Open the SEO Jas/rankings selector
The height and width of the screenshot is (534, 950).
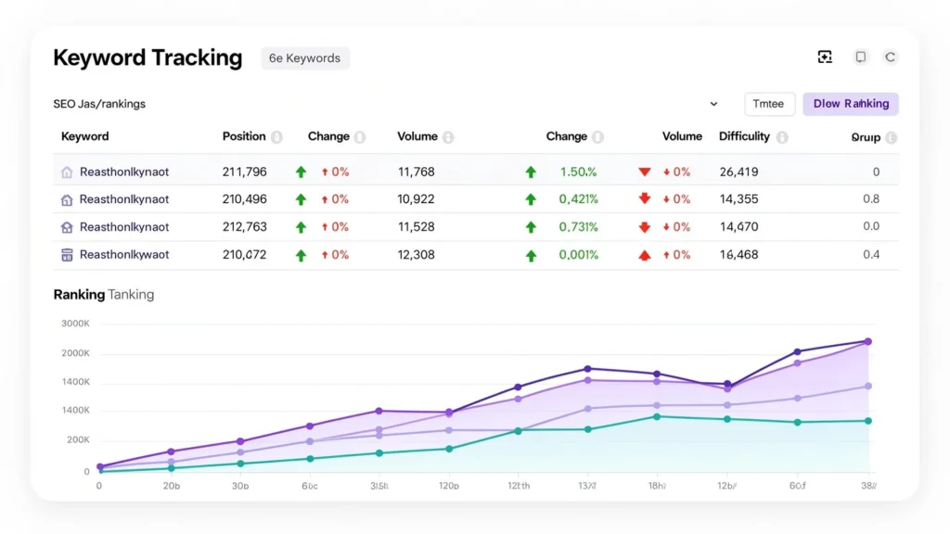pos(99,104)
